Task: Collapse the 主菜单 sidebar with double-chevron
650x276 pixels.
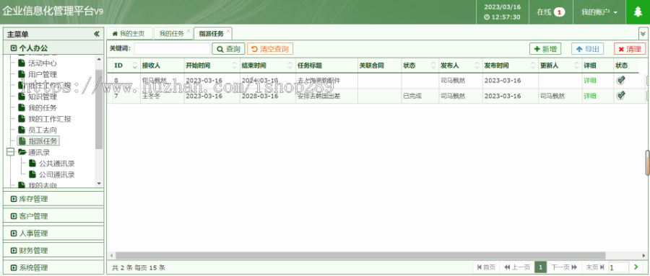Action: 97,34
